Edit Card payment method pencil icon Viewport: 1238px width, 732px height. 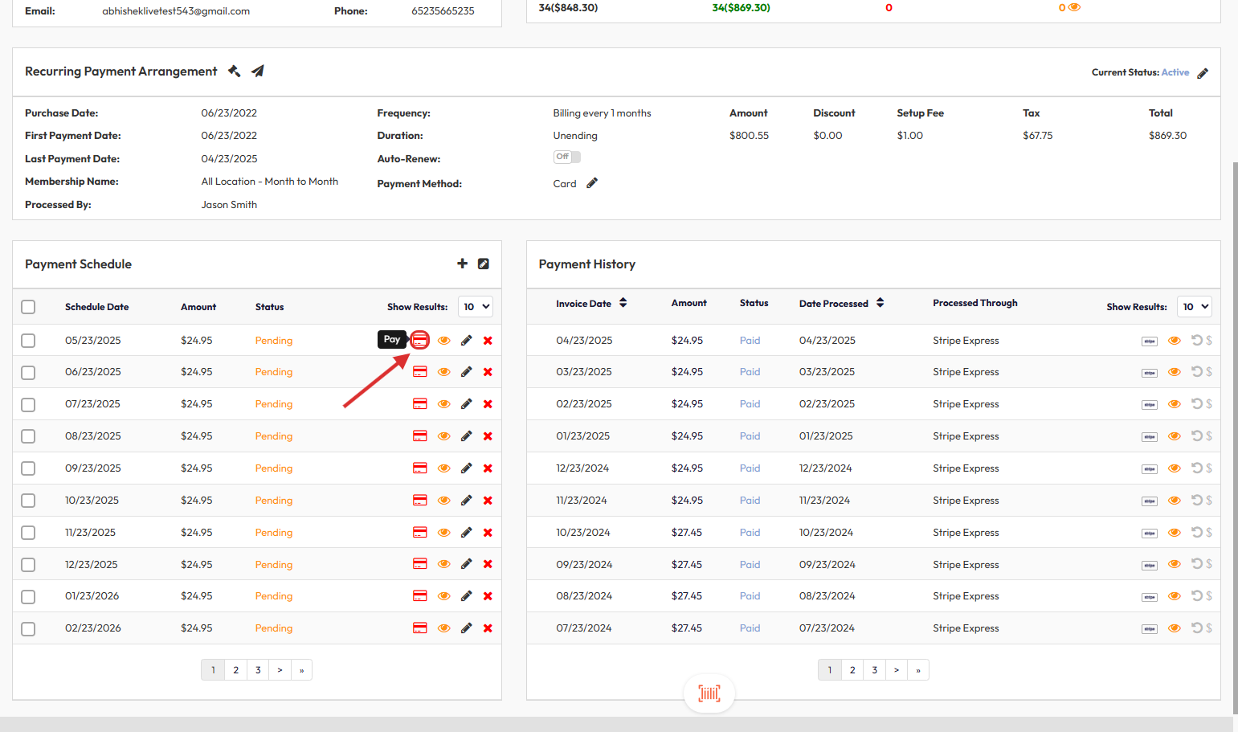pos(592,183)
